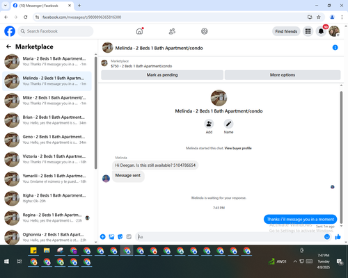Open more actions plus icon
Image resolution: width=348 pixels, height=278 pixels.
tap(103, 236)
